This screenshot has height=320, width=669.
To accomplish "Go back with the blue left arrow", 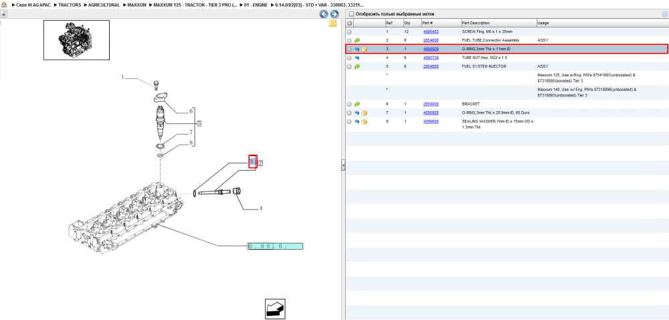I will click(324, 14).
